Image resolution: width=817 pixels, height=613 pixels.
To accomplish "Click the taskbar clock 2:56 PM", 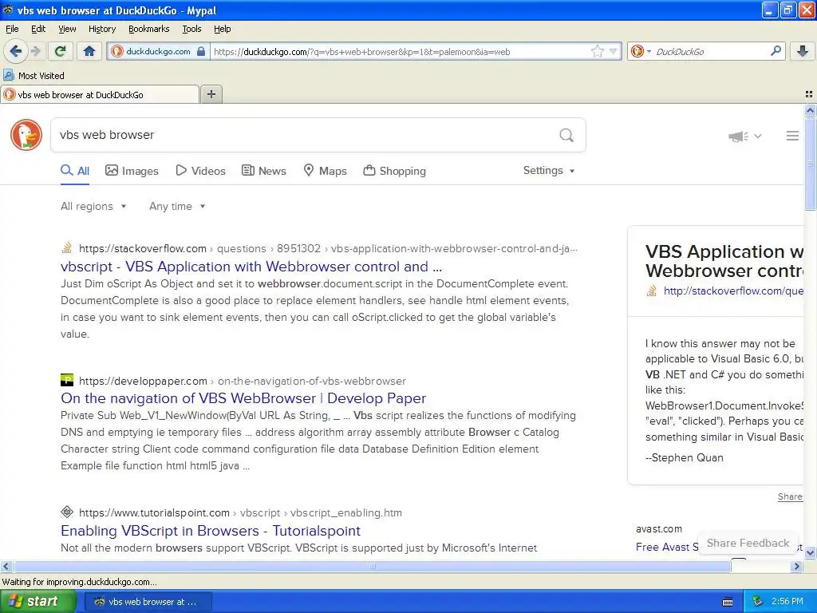I will click(x=787, y=602).
